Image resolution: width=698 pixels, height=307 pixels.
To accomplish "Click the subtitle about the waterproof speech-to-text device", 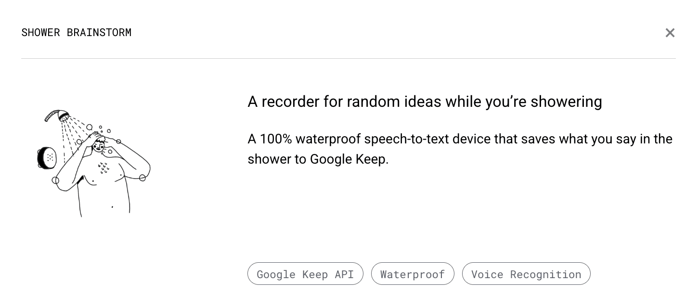I will (460, 149).
